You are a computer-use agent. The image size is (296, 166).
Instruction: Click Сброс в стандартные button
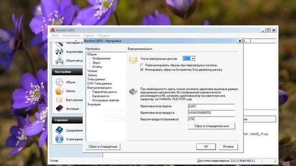point(103,147)
